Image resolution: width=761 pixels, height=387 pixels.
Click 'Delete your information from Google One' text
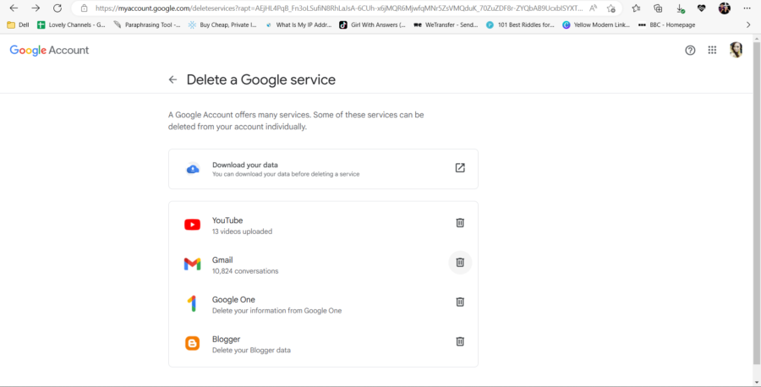pyautogui.click(x=276, y=310)
